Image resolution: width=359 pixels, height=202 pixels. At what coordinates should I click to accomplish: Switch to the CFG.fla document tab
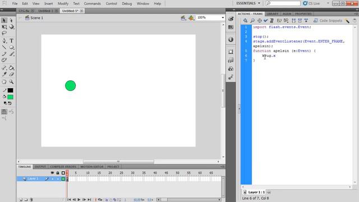[24, 11]
